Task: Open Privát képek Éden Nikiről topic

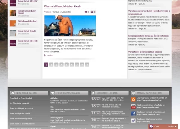Action: (27, 12)
